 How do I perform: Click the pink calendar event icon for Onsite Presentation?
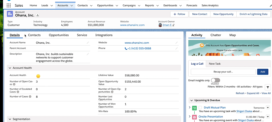[194, 117]
